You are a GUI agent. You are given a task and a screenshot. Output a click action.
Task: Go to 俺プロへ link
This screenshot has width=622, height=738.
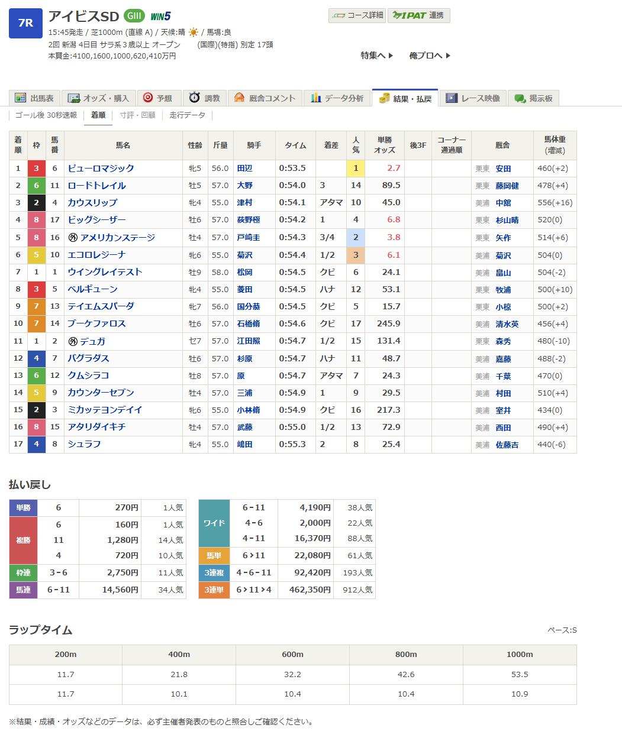(x=430, y=56)
